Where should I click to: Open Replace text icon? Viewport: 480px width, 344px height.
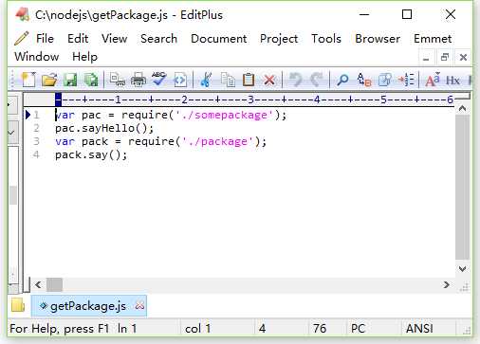(363, 80)
